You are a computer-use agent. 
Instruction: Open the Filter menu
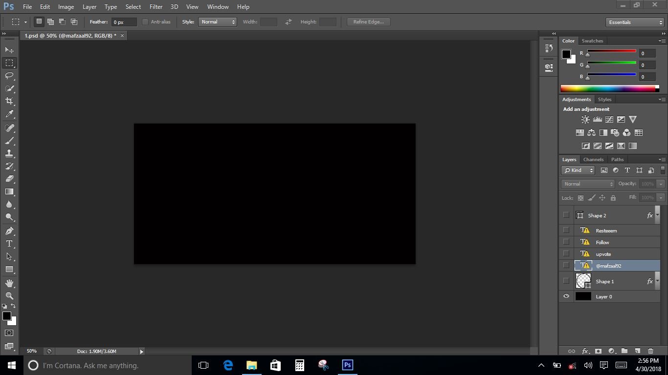click(x=156, y=7)
